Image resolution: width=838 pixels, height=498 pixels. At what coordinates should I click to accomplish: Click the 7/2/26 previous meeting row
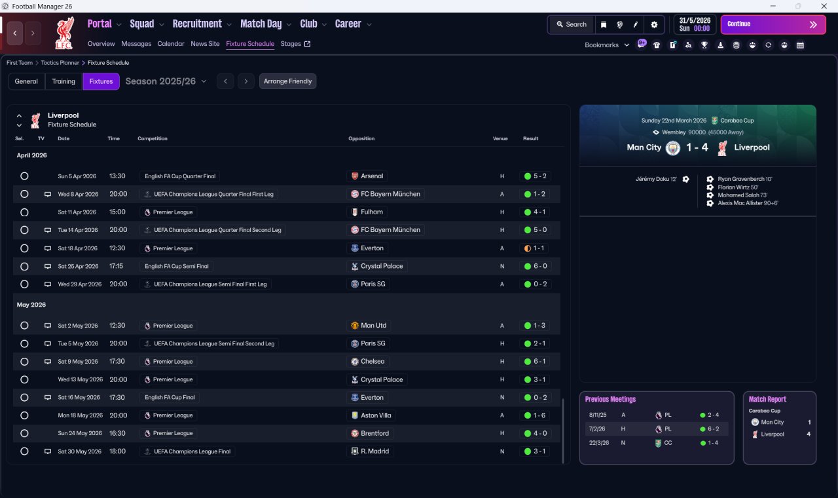[657, 429]
